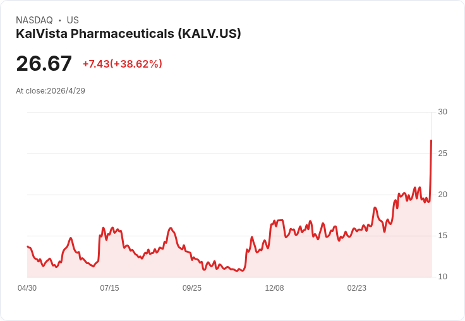This screenshot has height=321, width=465.
Task: Click the final price spike peak on chart
Action: click(x=431, y=140)
